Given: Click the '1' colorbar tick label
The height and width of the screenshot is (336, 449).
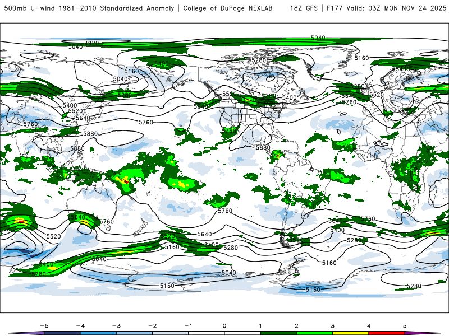Looking at the screenshot, I should click(x=260, y=326).
